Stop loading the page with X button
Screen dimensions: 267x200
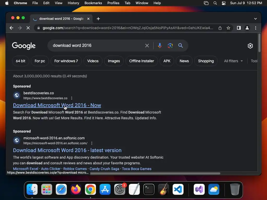tap(28, 28)
